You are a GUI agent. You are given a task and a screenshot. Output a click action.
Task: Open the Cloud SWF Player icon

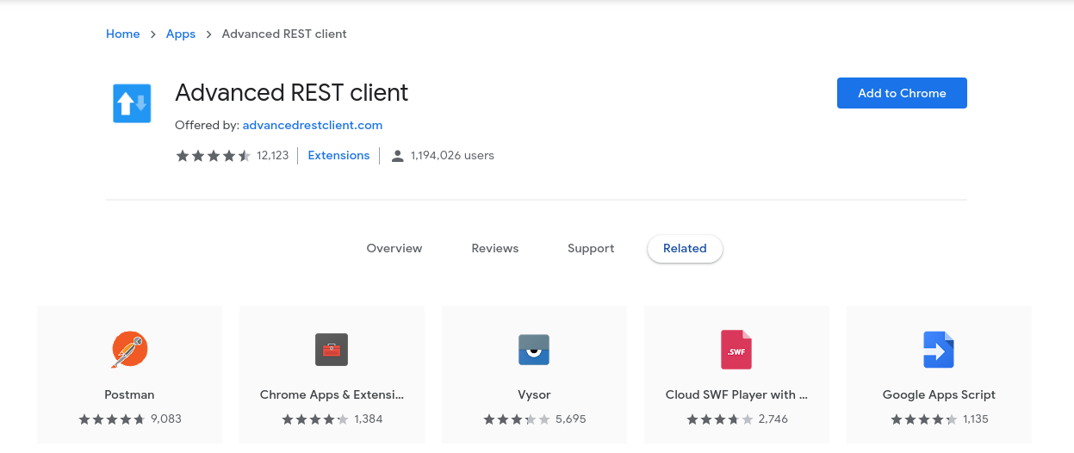tap(736, 350)
